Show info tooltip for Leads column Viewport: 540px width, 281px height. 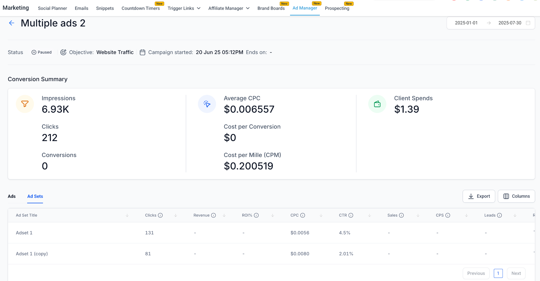click(499, 215)
